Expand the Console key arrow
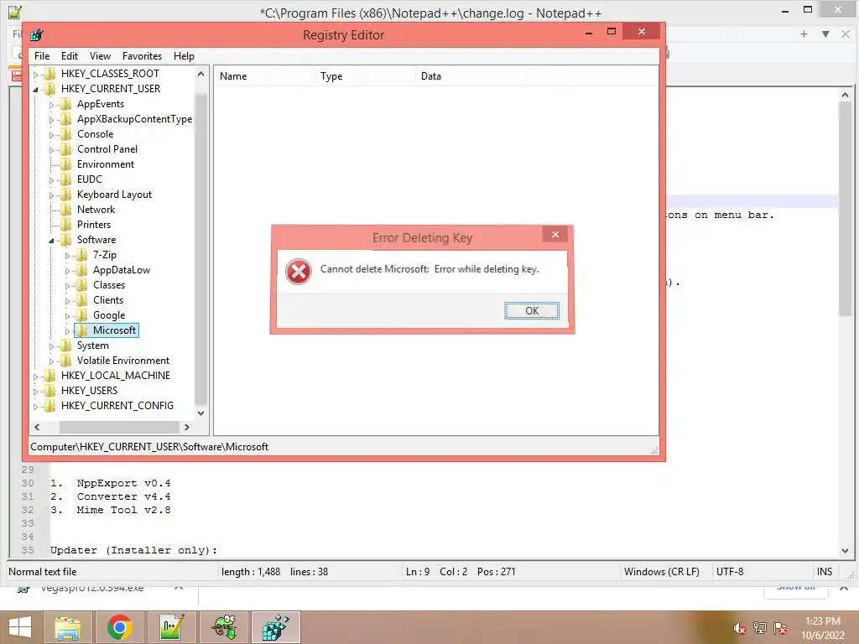This screenshot has width=859, height=644. click(51, 135)
